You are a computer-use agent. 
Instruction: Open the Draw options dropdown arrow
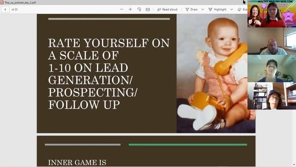coord(203,9)
